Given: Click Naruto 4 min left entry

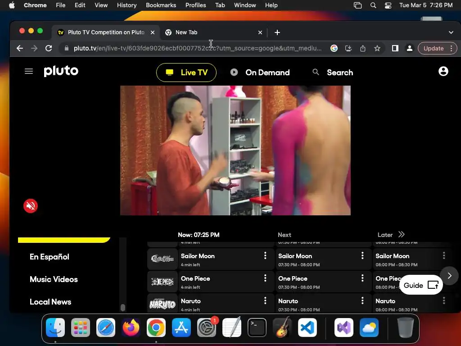Looking at the screenshot, I should (226, 303).
